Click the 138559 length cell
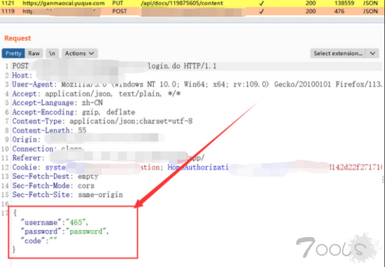 [x=344, y=3]
